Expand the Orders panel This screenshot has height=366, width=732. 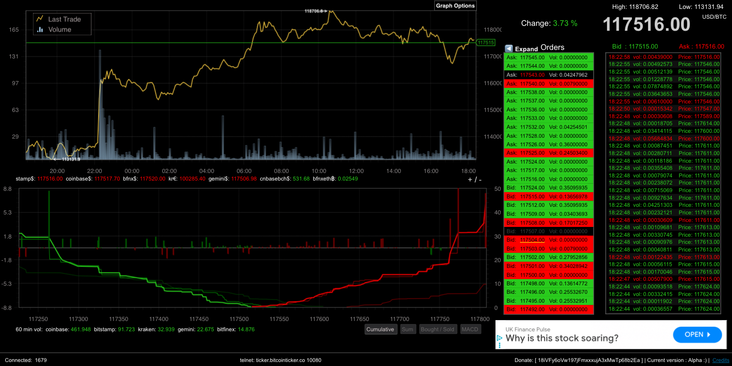526,49
